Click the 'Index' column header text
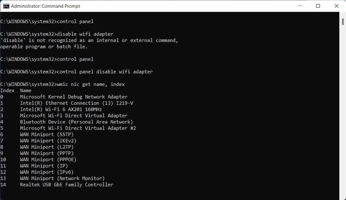Screen dimensions: 346x200 coord(7,91)
